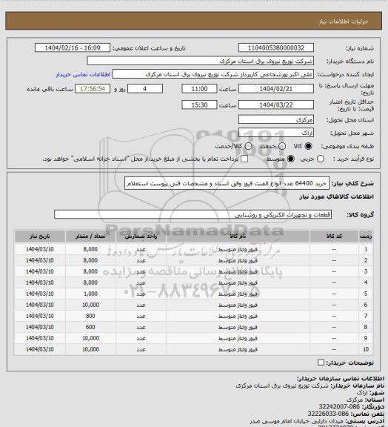Click the remaining days field showing 4

(x=145, y=89)
